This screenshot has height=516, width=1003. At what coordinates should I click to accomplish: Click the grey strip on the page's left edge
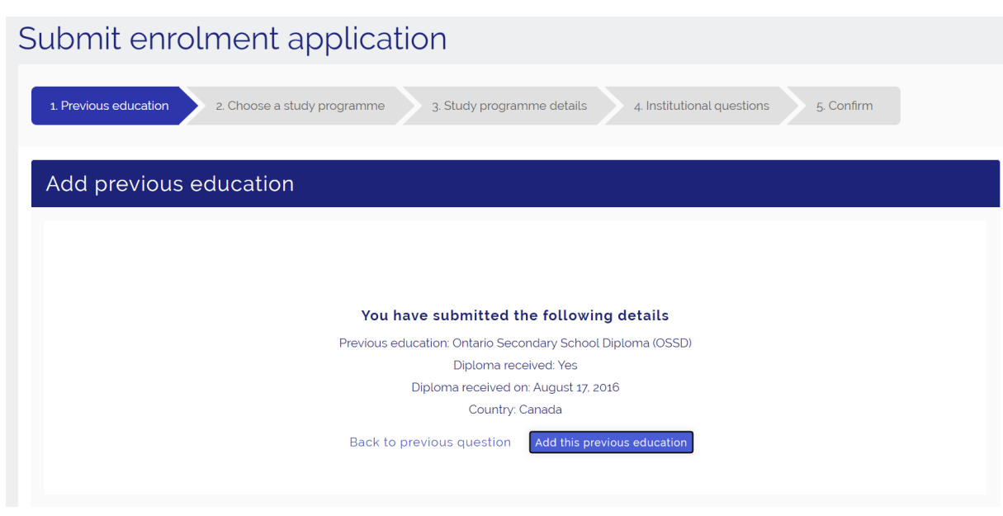point(12,289)
